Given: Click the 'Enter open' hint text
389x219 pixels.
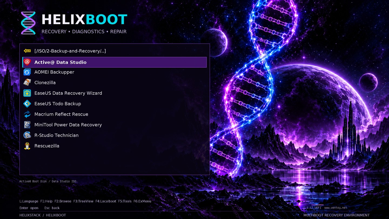Looking at the screenshot, I should click(x=29, y=208).
